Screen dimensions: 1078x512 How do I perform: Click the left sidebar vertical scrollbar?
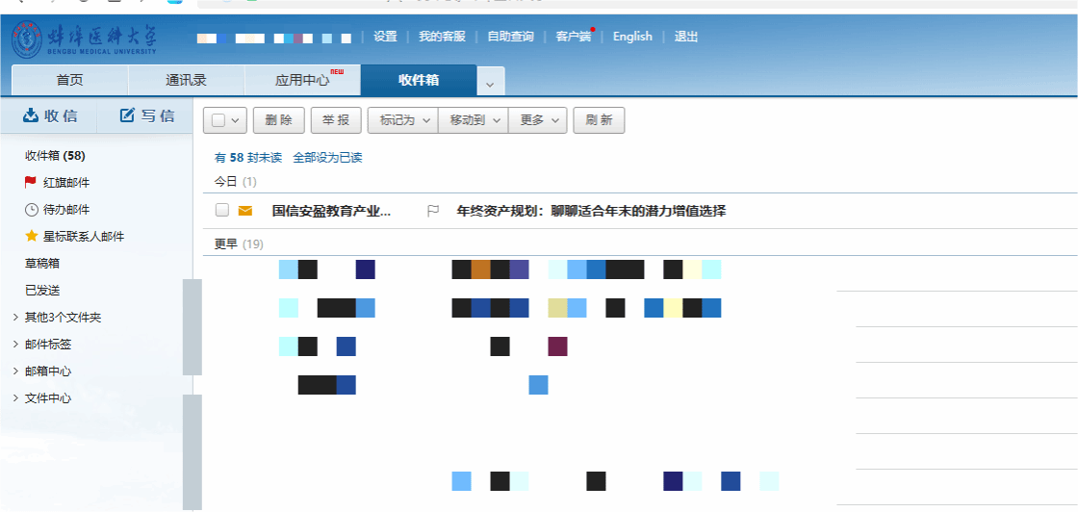(x=192, y=327)
